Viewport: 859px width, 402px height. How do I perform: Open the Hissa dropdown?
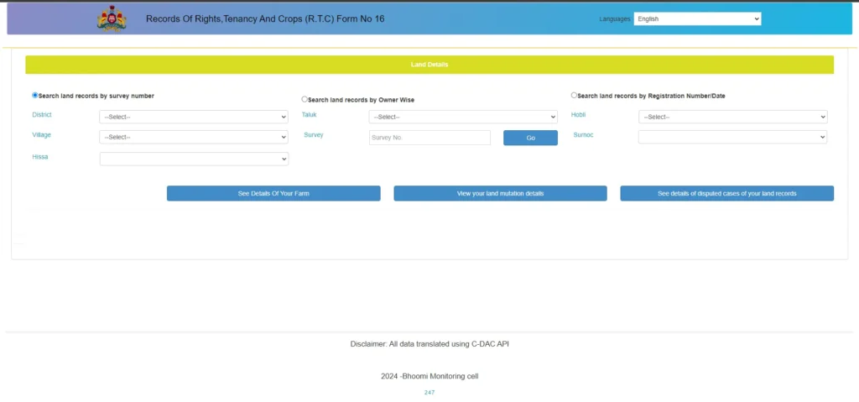tap(194, 159)
